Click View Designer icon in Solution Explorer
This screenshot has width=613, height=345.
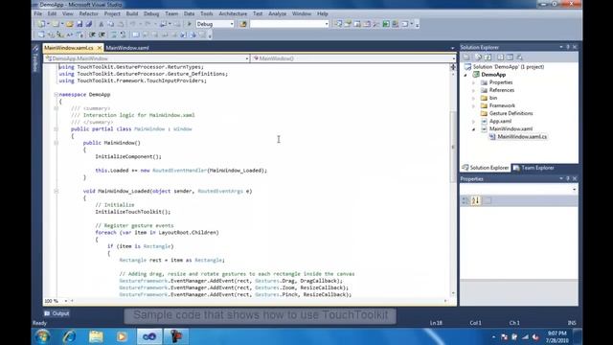point(510,57)
